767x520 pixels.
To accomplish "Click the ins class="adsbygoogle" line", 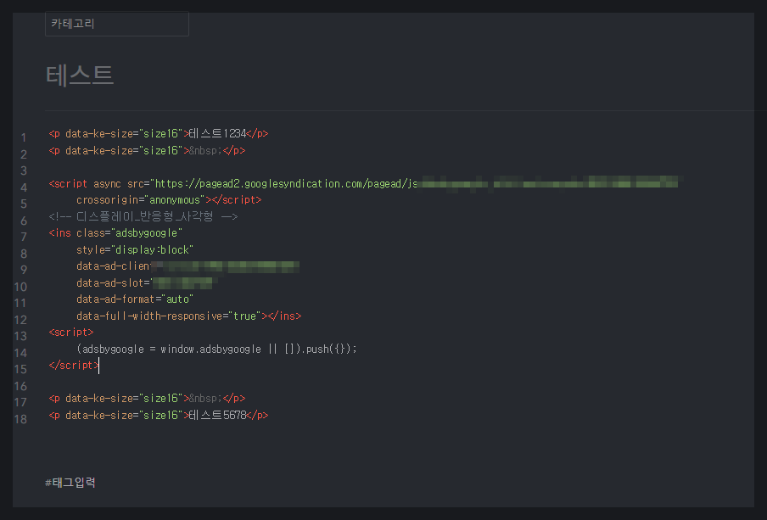I will click(x=115, y=232).
